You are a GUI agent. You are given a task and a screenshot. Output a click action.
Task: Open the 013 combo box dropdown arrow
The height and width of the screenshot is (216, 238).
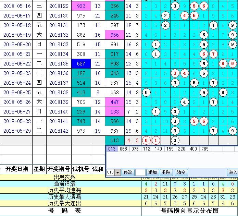point(117,172)
